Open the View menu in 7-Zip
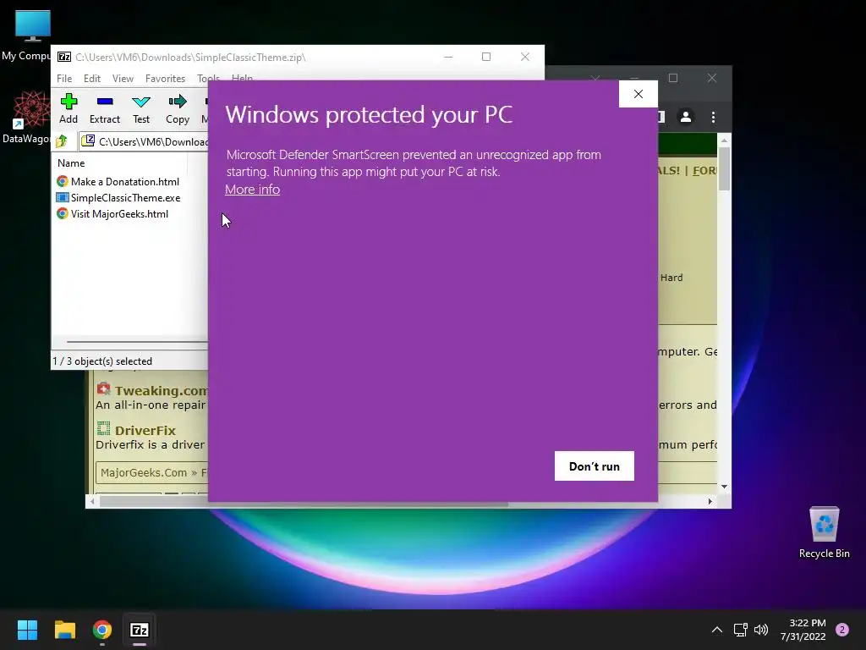Screen dimensions: 866x650 pos(123,79)
